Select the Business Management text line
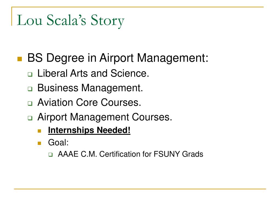 coord(90,88)
